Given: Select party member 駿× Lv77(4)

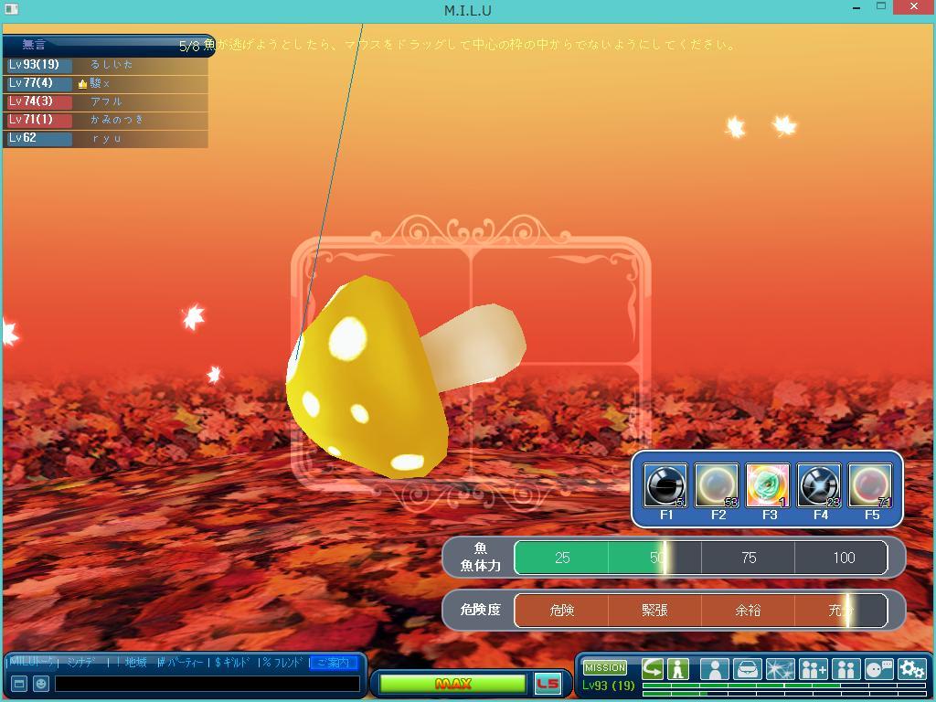Looking at the screenshot, I should (x=106, y=83).
